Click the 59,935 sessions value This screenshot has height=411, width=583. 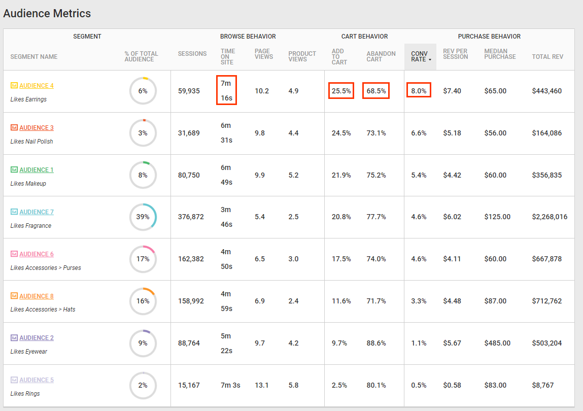[189, 91]
